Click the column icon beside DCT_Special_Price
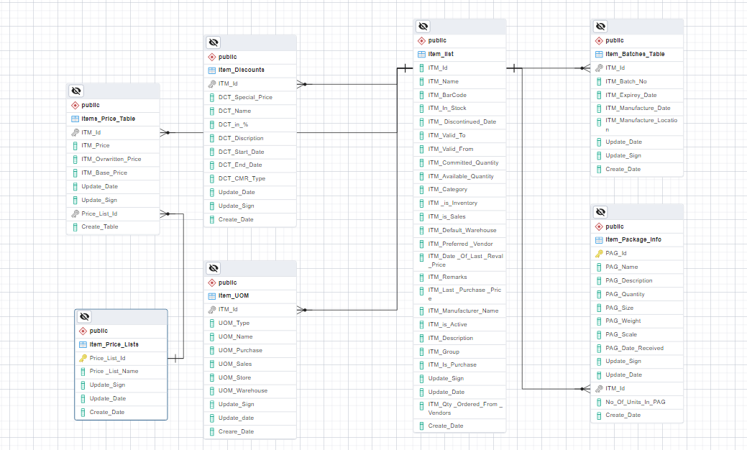This screenshot has width=747, height=450. (x=212, y=97)
